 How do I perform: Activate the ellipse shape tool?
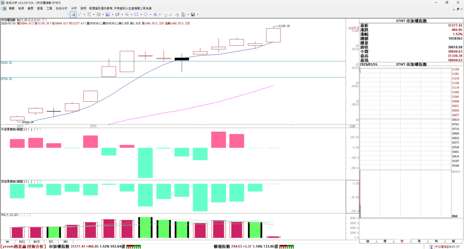click(x=145, y=14)
